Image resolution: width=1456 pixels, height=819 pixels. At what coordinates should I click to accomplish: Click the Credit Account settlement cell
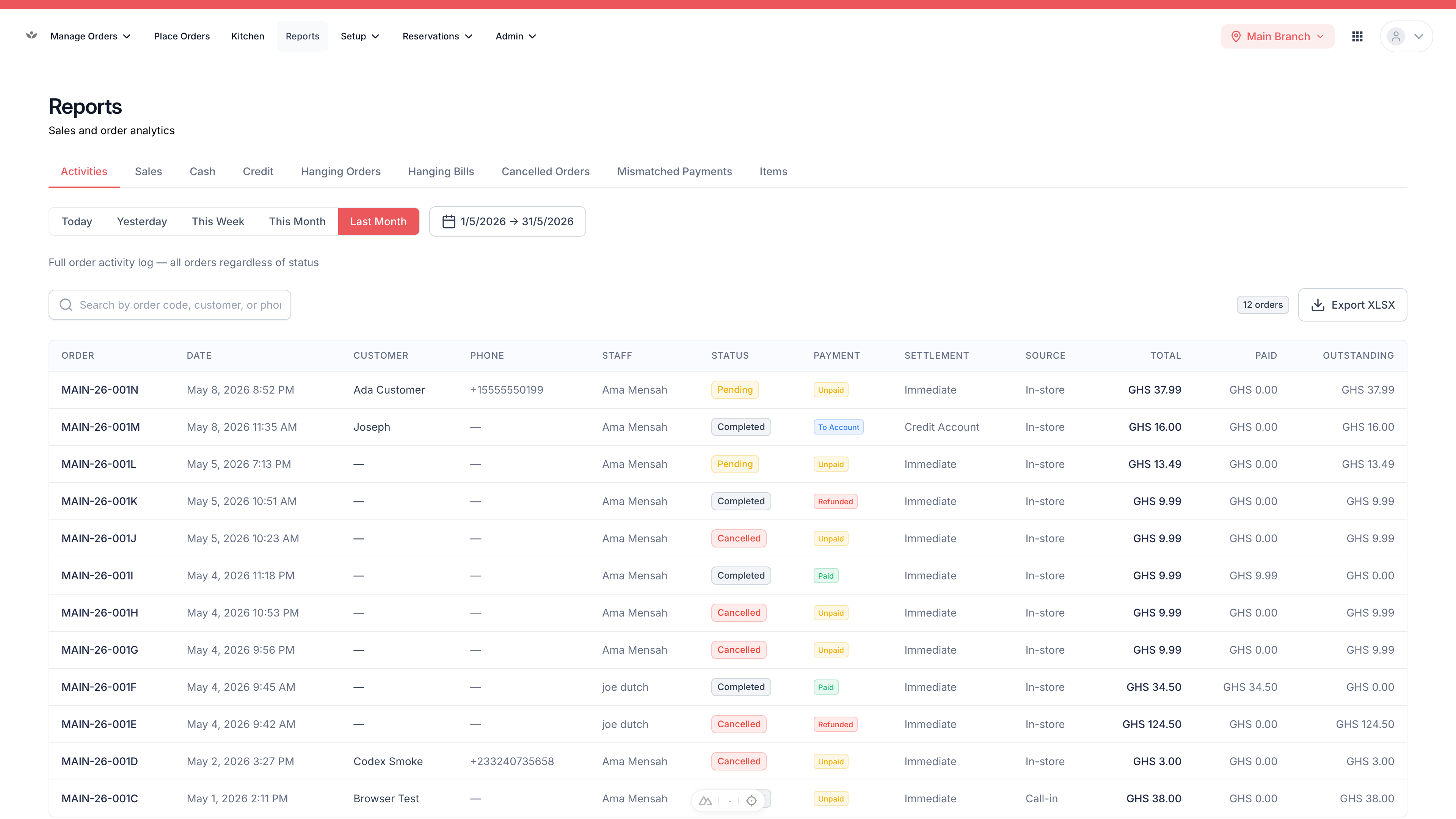[x=941, y=427]
